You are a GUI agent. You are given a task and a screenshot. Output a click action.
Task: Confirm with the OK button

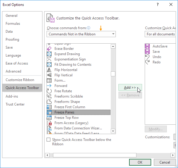pos(140,162)
